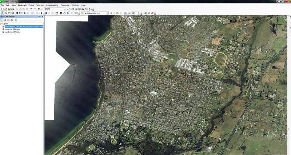Viewport: 291px width, 155px height.
Task: Click the red icon on far-right toolbar
Action: (x=152, y=13)
